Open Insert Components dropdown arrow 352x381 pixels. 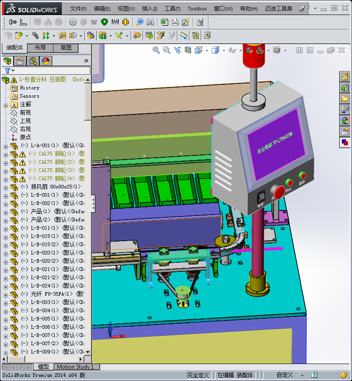point(27,36)
